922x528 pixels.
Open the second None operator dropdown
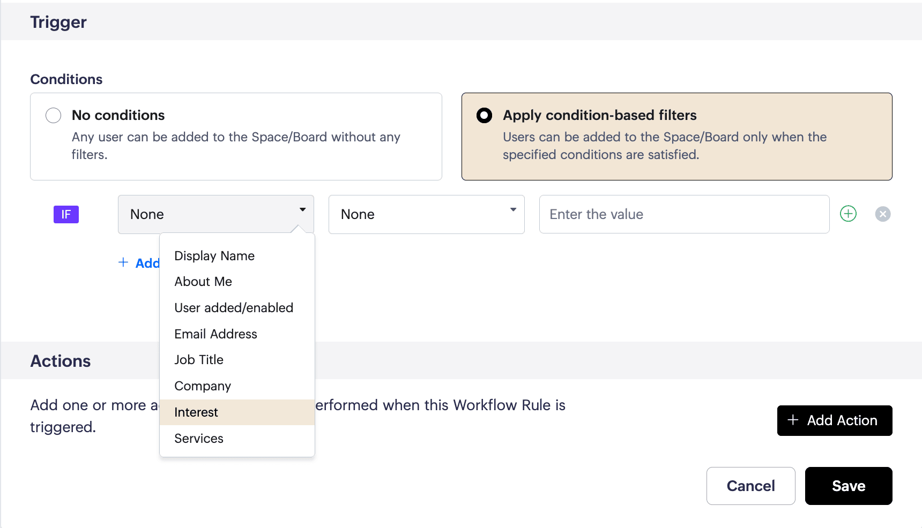[x=426, y=214]
